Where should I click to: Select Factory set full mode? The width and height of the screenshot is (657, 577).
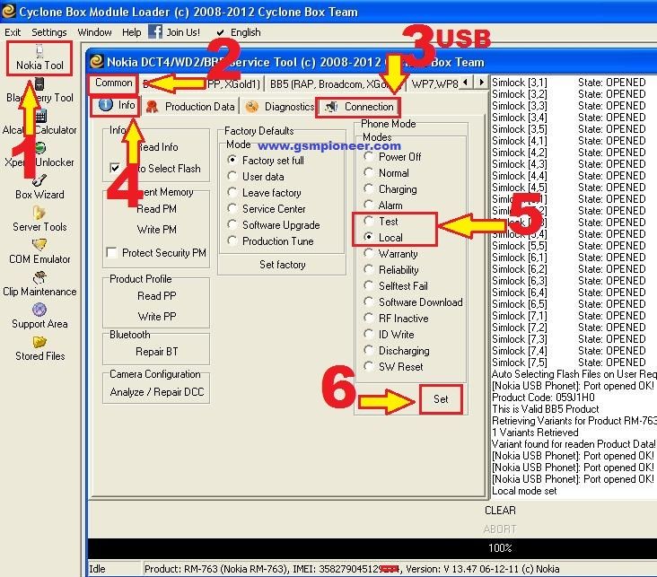point(232,160)
